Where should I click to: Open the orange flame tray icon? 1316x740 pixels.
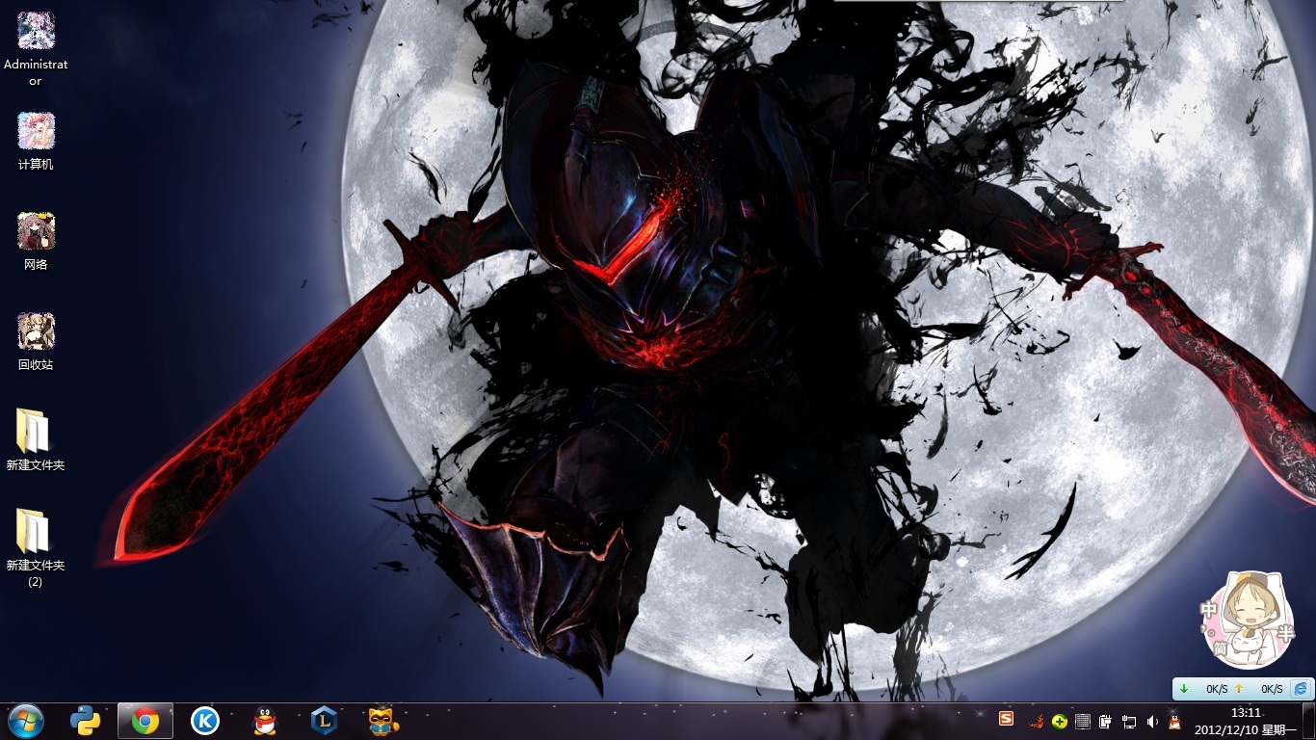tap(1038, 721)
